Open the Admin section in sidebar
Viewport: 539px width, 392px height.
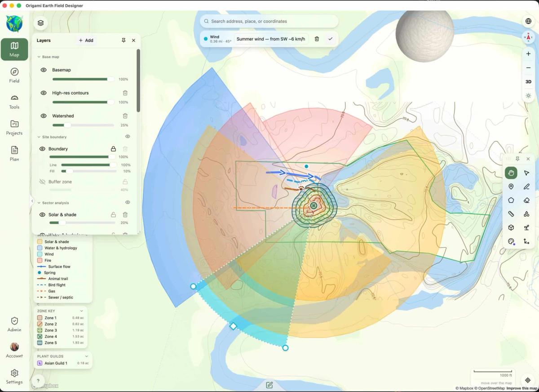pyautogui.click(x=14, y=324)
